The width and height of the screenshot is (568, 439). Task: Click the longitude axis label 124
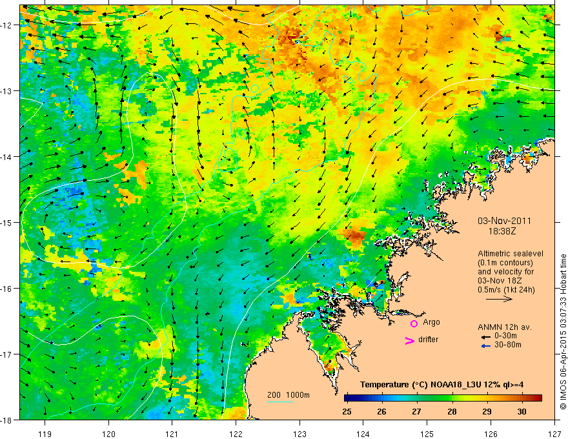pyautogui.click(x=363, y=434)
